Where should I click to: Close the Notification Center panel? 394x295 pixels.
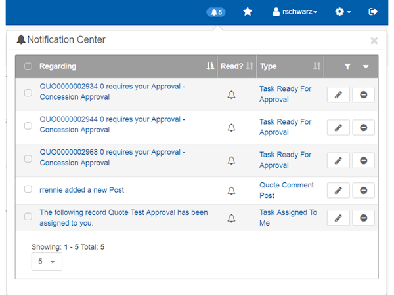point(374,41)
